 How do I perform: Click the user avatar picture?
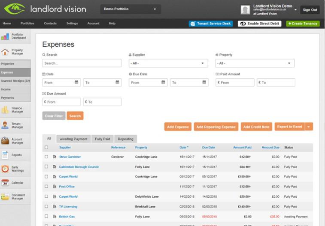(x=245, y=9)
